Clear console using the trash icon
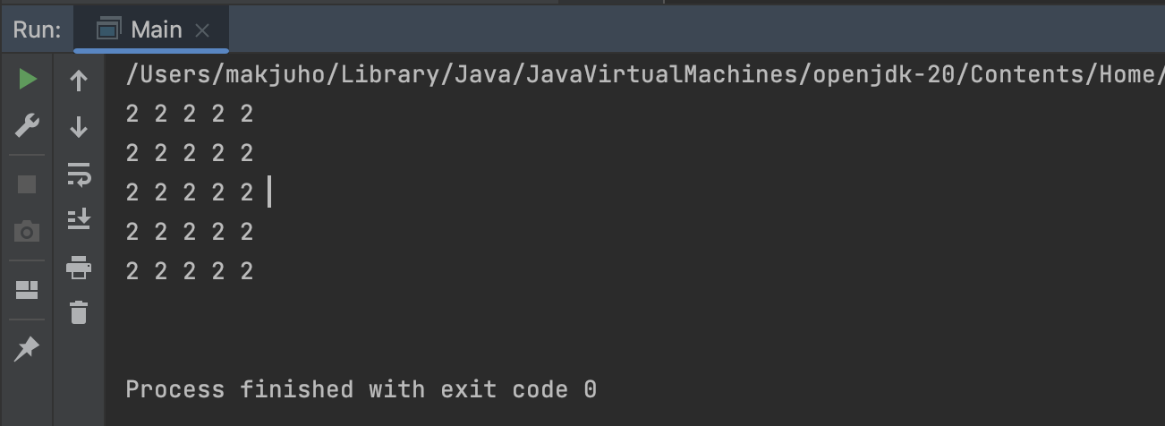1165x426 pixels. pos(79,312)
